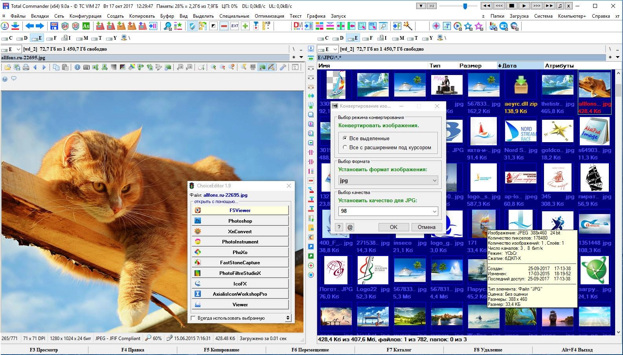The width and height of the screenshot is (623, 355).
Task: Open the search magnifier tool in main toolbar
Action: (168, 26)
